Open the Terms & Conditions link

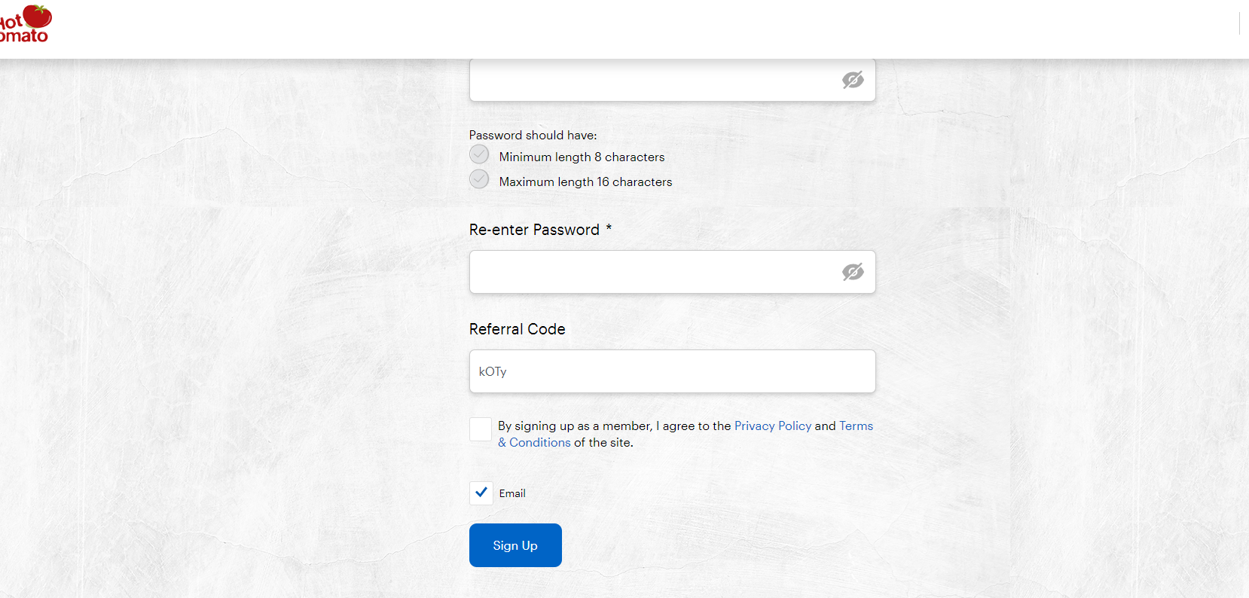856,426
